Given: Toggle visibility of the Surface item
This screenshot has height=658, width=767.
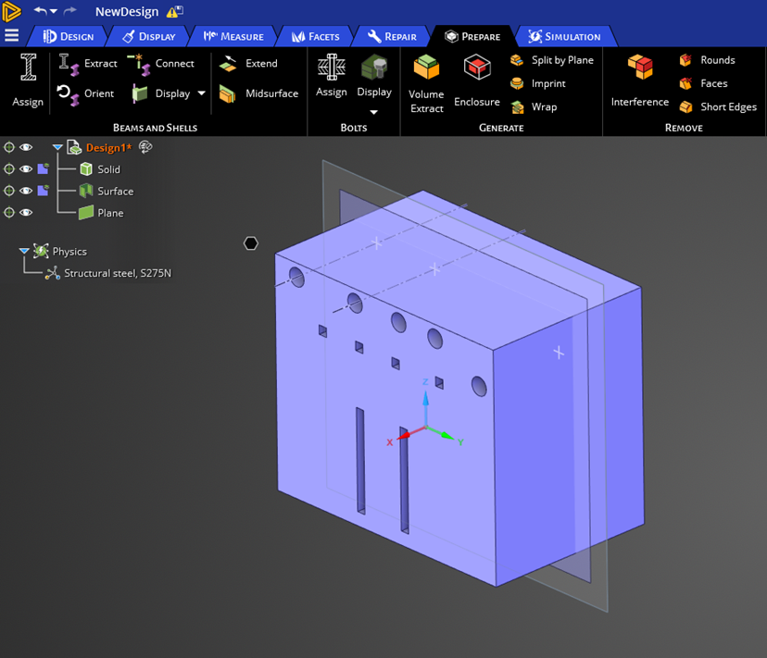Looking at the screenshot, I should click(26, 192).
